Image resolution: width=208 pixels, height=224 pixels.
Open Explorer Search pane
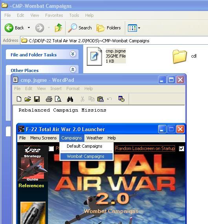point(80,28)
